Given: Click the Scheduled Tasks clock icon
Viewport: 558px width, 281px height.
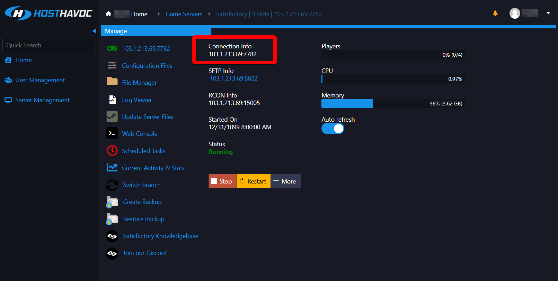Looking at the screenshot, I should tap(112, 150).
